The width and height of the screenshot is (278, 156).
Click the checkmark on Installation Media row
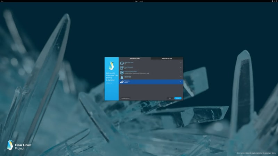(181, 72)
